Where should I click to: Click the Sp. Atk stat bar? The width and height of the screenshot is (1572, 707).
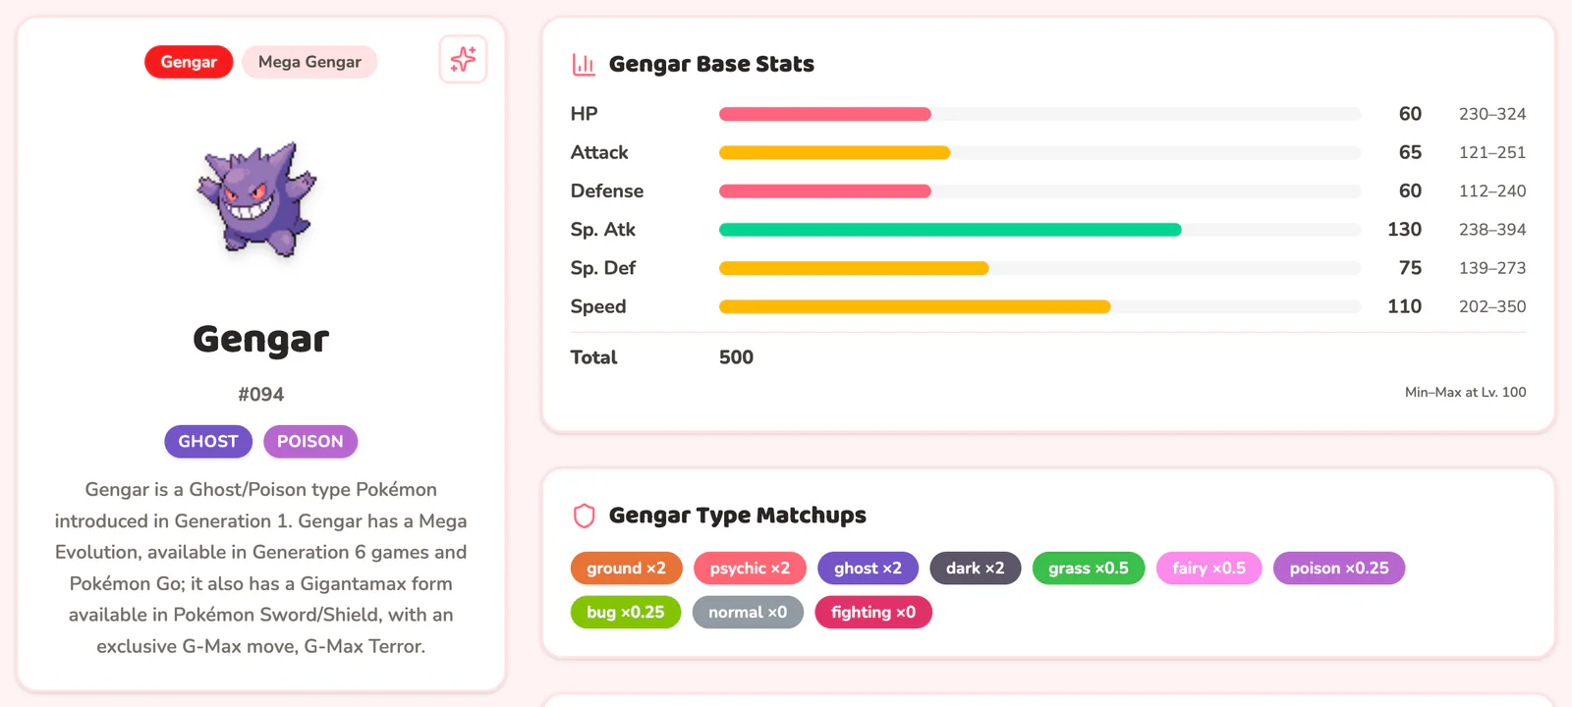[1040, 230]
